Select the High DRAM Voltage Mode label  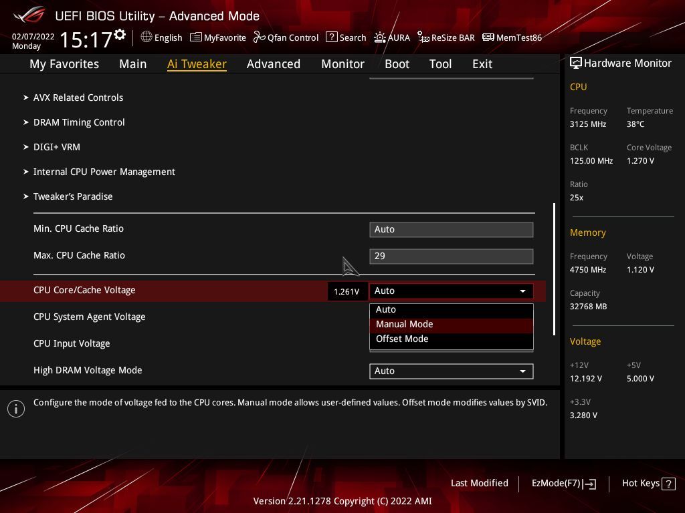point(88,370)
